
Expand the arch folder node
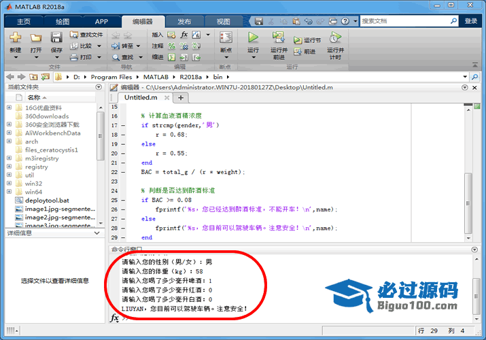pyautogui.click(x=9, y=141)
